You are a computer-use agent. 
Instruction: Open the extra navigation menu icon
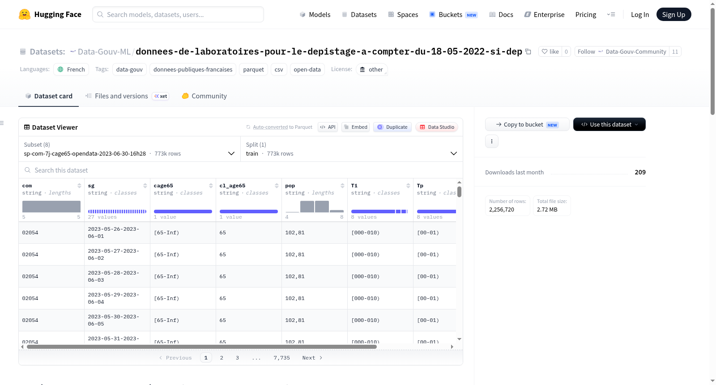click(611, 14)
